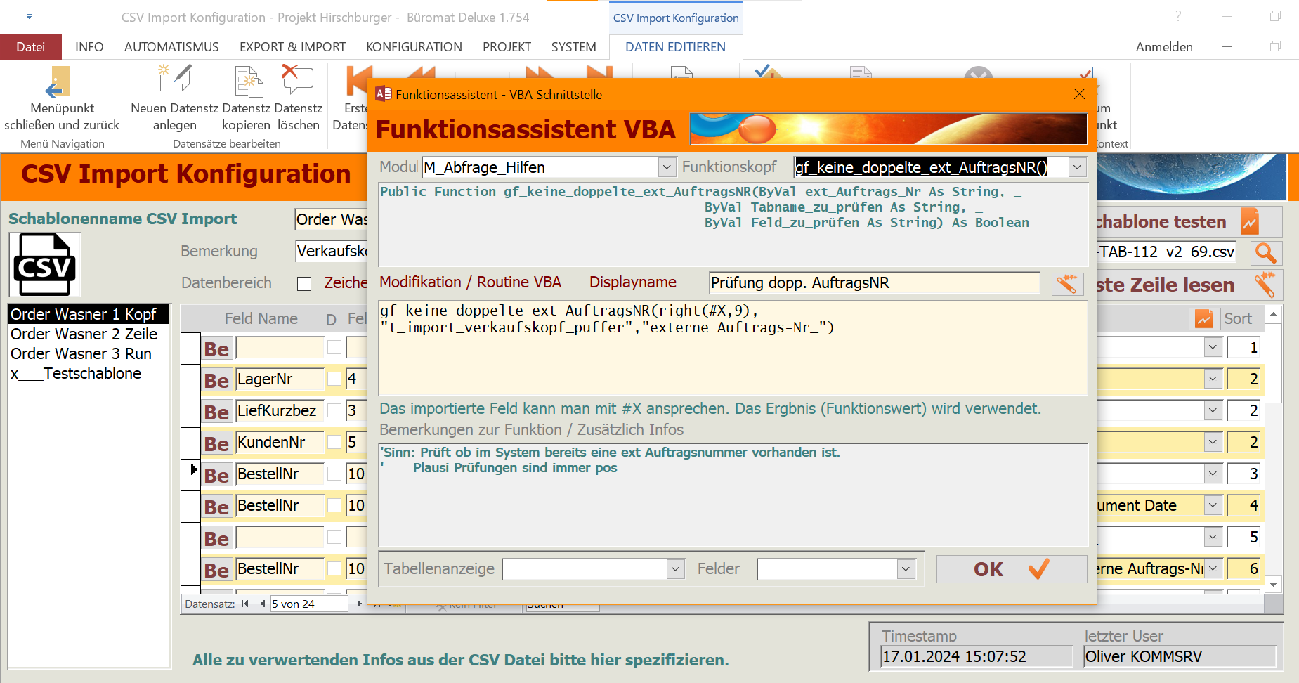Viewport: 1299px width, 683px height.
Task: Open the Modul M_Abfrage_Hilfen dropdown
Action: tap(667, 167)
